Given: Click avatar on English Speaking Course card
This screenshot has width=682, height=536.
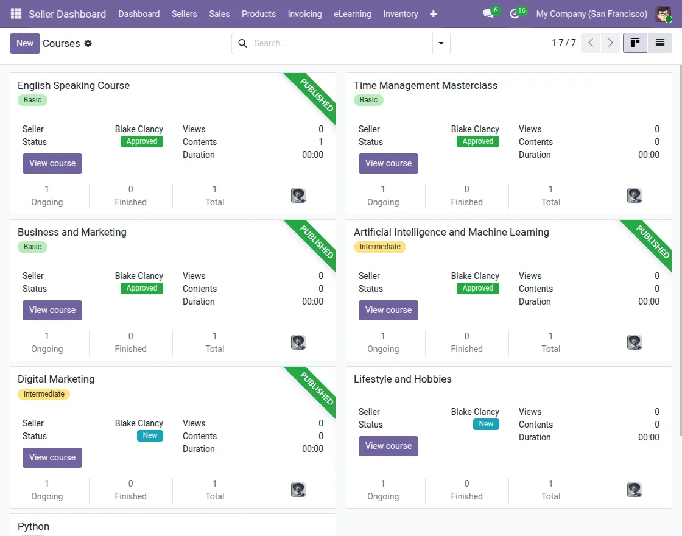Looking at the screenshot, I should point(298,196).
